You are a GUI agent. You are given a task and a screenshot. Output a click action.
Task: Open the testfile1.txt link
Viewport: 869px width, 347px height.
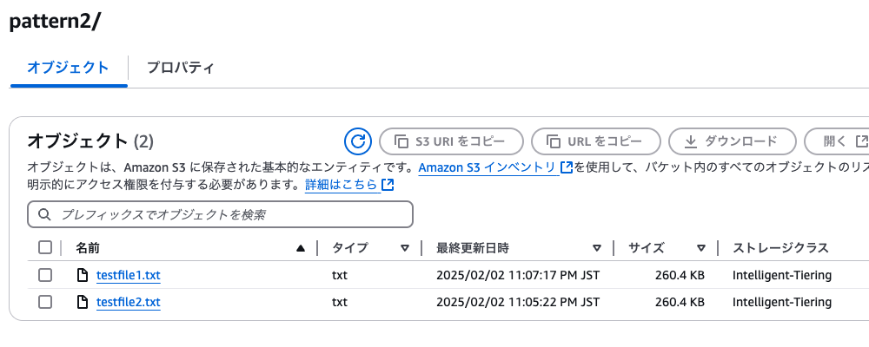pos(129,275)
